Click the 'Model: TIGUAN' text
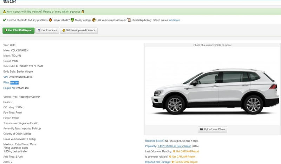This screenshot has height=164, width=281. click(x=12, y=56)
